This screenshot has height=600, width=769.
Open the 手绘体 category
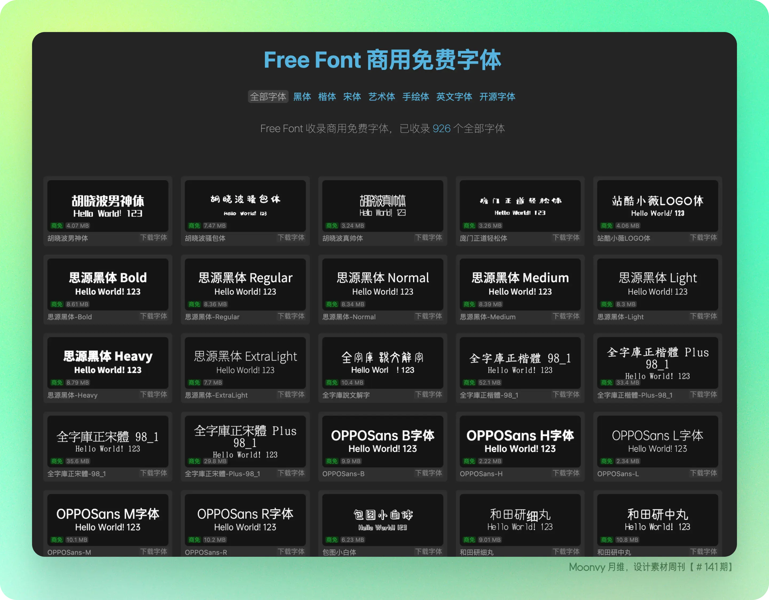coord(415,96)
